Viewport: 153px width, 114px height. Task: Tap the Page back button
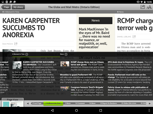(x=6, y=7)
